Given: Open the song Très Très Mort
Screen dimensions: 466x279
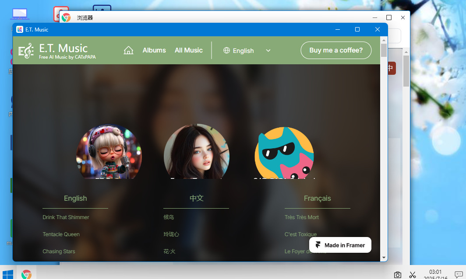Looking at the screenshot, I should (301, 217).
